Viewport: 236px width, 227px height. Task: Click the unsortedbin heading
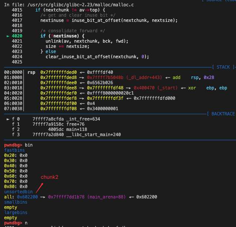click(19, 192)
